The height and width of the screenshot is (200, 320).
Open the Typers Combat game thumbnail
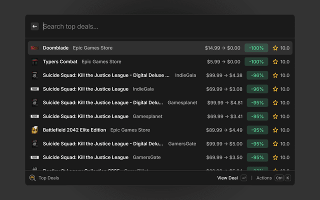(x=34, y=61)
